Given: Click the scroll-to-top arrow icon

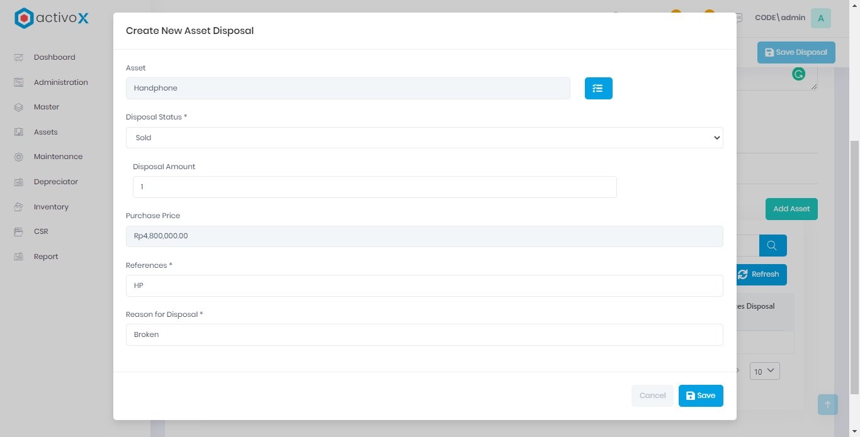Looking at the screenshot, I should click(827, 404).
